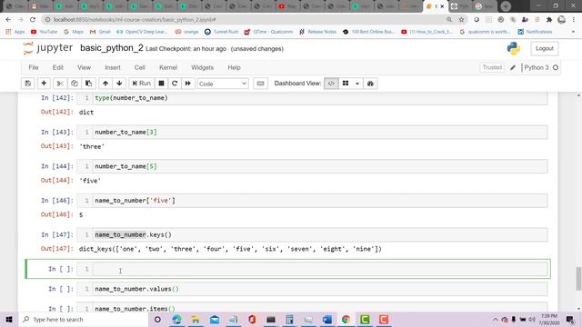The image size is (582, 327).
Task: Run the selected cell
Action: (x=142, y=84)
